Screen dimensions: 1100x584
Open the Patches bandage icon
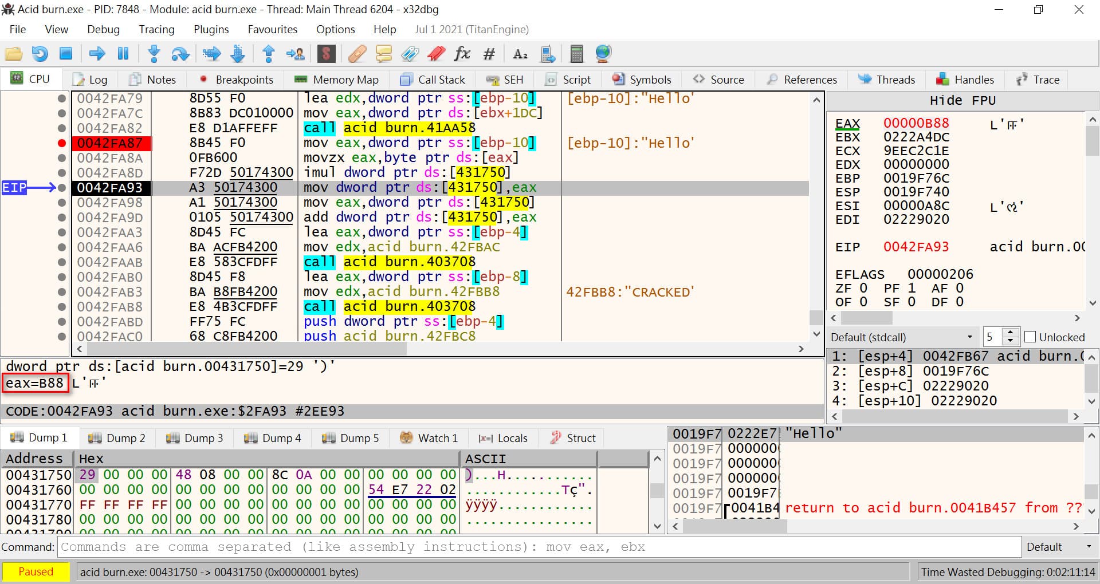(357, 54)
